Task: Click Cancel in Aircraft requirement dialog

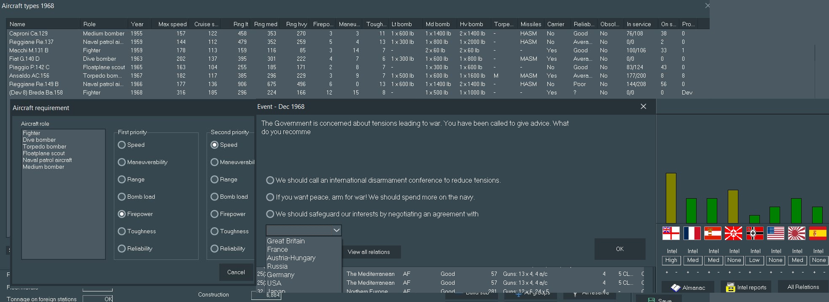Action: click(236, 272)
